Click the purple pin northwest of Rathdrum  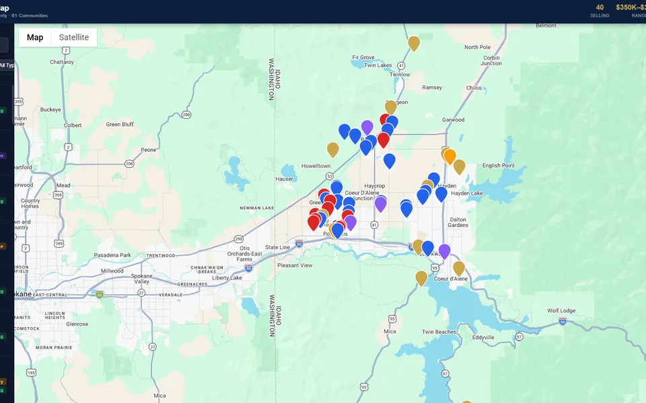click(367, 128)
